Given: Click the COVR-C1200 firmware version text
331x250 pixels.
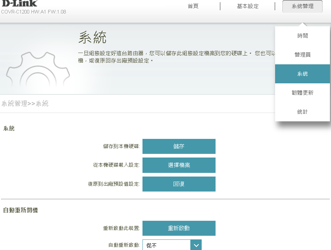Looking at the screenshot, I should pyautogui.click(x=34, y=12).
